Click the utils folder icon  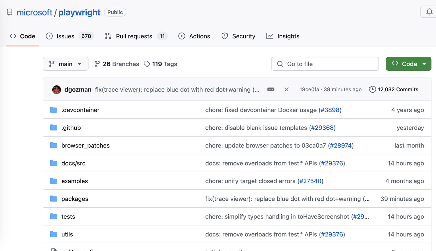53,234
